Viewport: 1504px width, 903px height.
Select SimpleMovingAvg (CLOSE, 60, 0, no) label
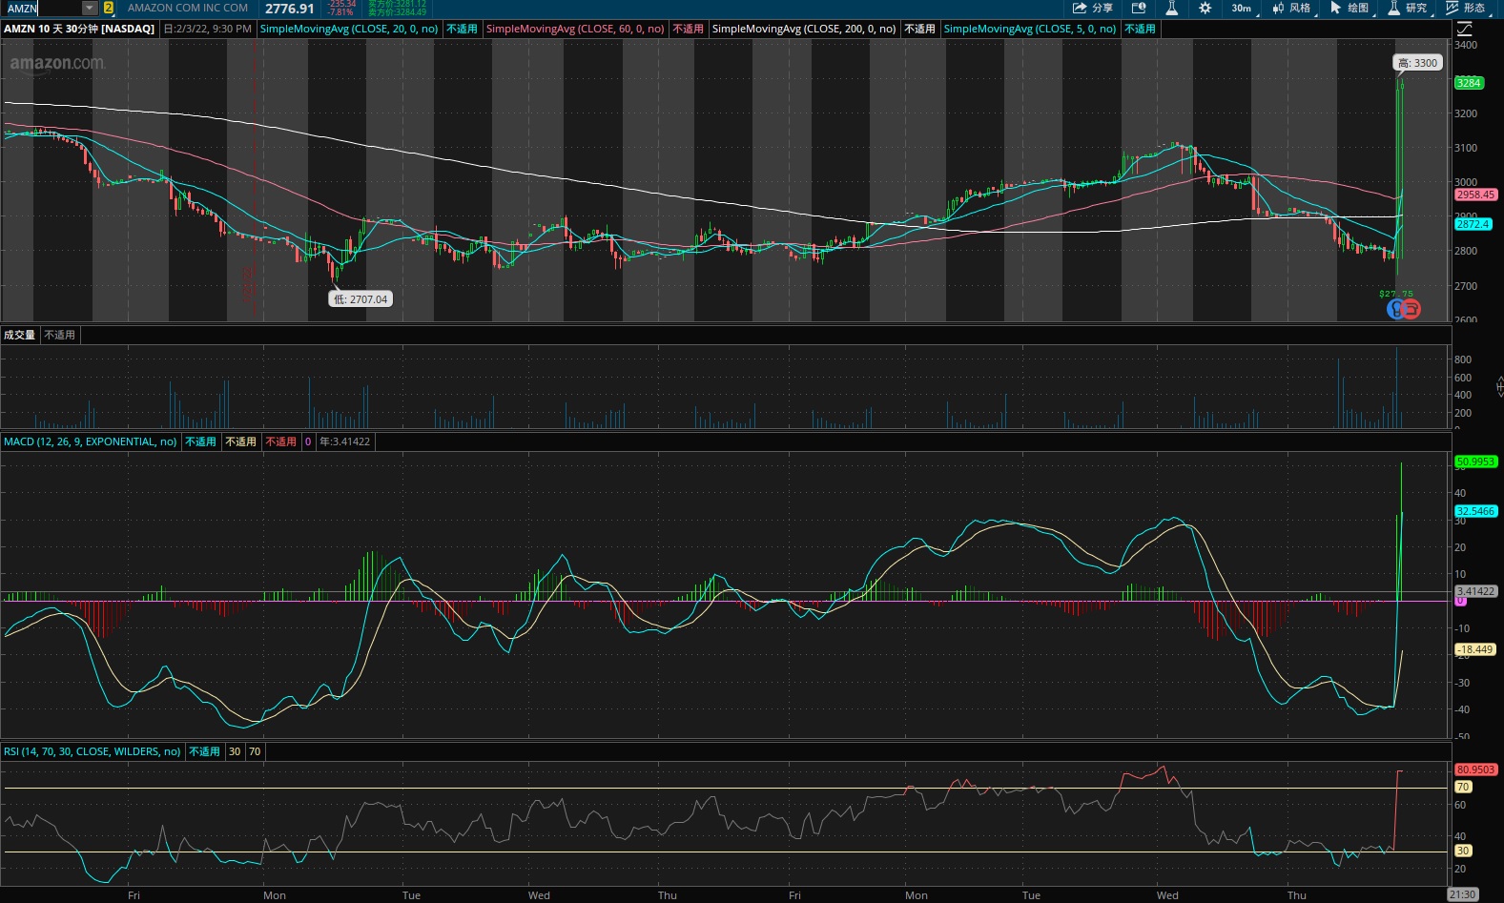pyautogui.click(x=575, y=29)
